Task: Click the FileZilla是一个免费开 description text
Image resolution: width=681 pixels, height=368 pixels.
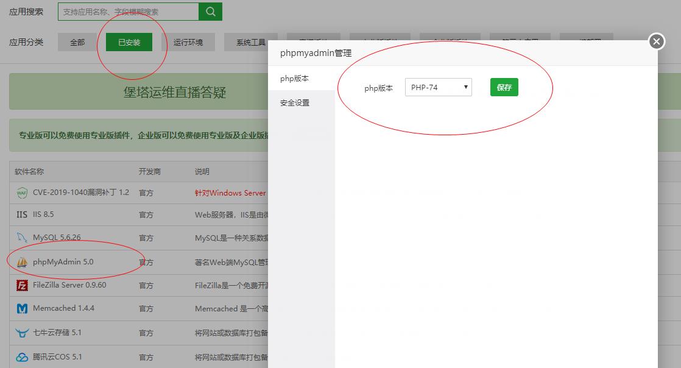Action: point(231,285)
